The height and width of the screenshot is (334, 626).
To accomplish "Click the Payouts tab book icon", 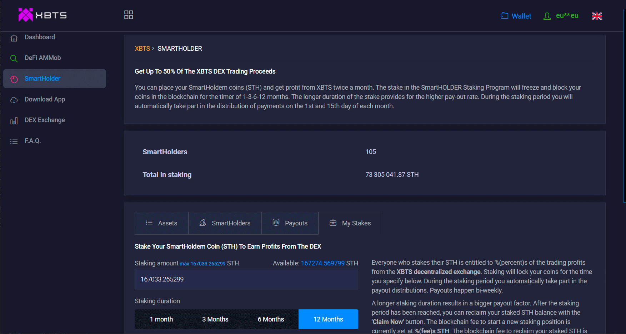I will [276, 223].
